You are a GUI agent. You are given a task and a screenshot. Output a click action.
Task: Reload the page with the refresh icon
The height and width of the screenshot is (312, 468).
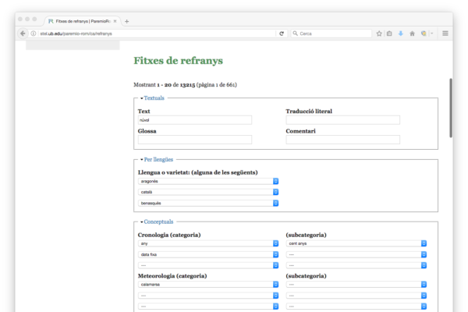click(282, 34)
